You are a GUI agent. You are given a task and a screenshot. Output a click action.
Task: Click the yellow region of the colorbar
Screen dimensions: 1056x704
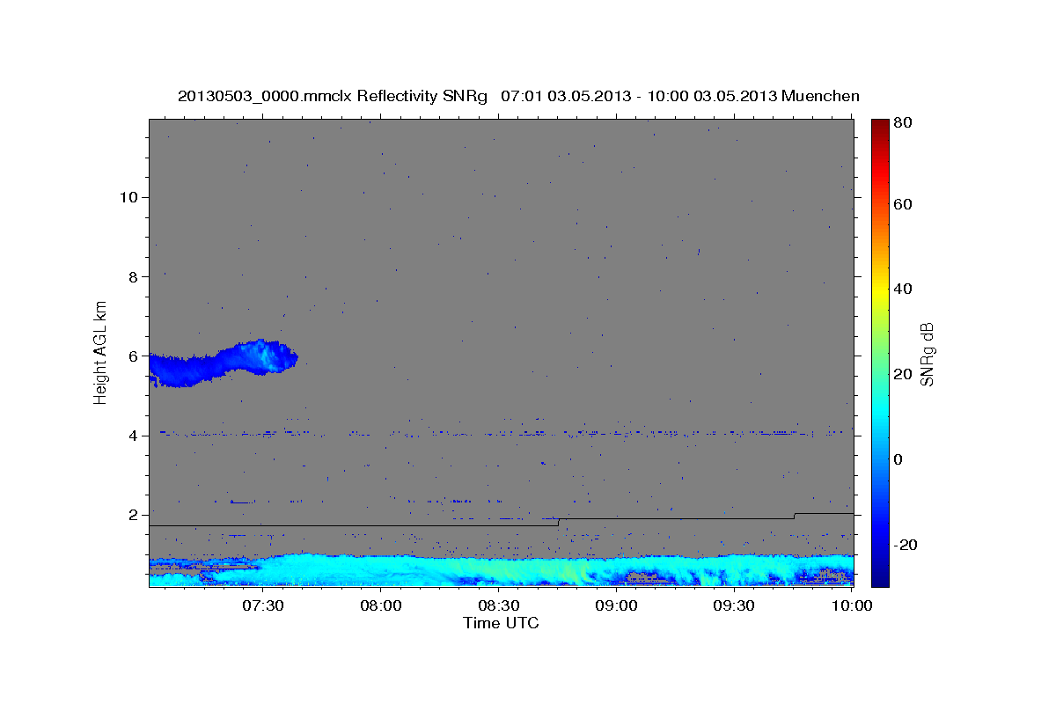click(x=880, y=290)
